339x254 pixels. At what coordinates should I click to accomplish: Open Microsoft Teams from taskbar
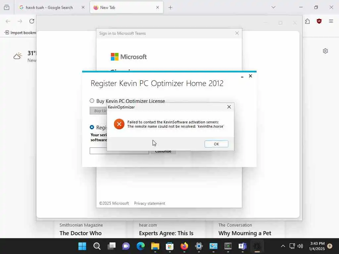point(243,246)
